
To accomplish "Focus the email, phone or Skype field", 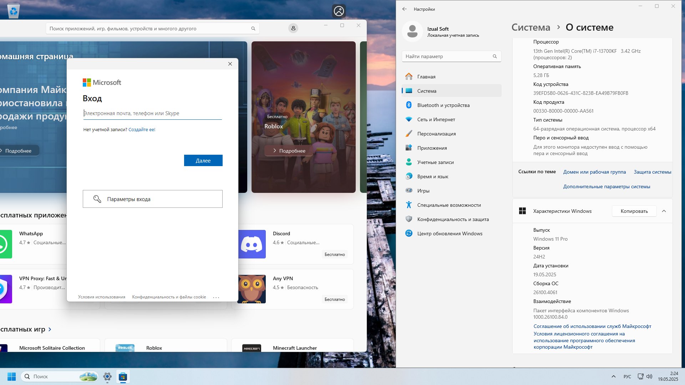I will 152,113.
